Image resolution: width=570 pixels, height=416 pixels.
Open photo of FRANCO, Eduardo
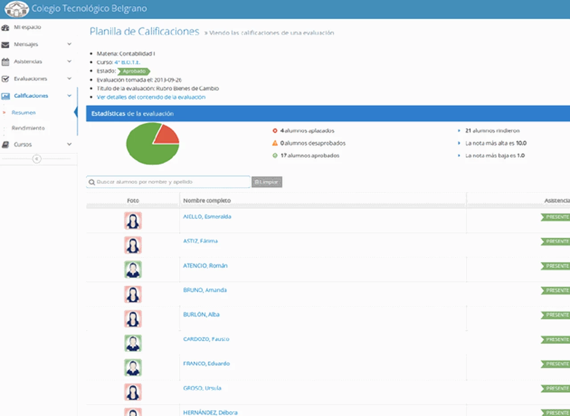click(x=133, y=368)
